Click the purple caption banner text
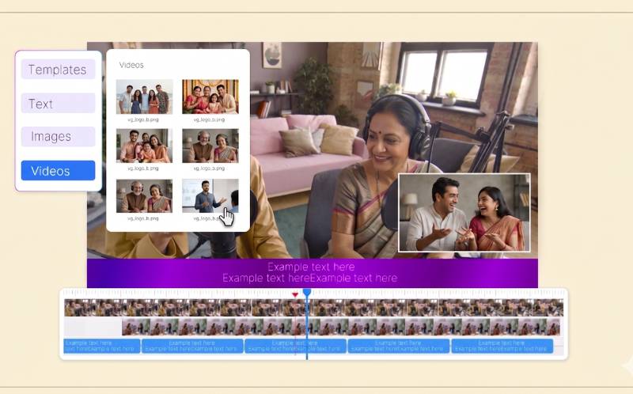The width and height of the screenshot is (633, 394). (310, 272)
